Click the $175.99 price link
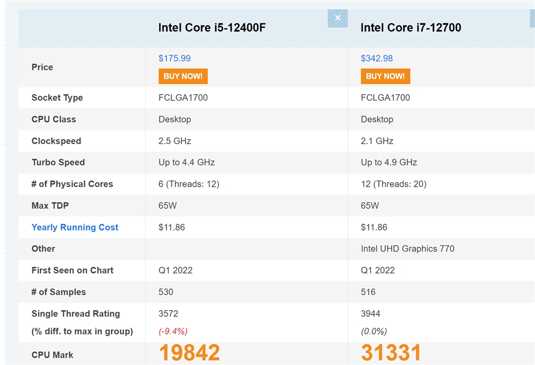This screenshot has height=365, width=535. pyautogui.click(x=175, y=59)
